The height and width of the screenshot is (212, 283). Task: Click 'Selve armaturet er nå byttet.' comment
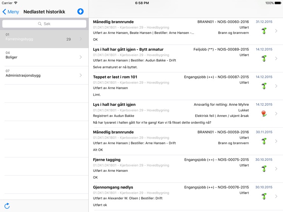pos(115,67)
